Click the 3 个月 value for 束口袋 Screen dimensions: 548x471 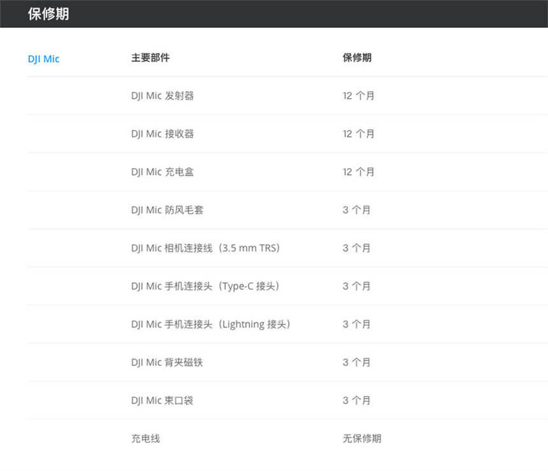pyautogui.click(x=356, y=400)
